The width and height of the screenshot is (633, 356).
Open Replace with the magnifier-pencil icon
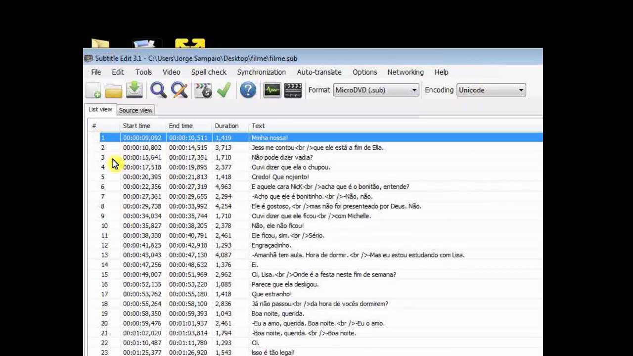(179, 90)
